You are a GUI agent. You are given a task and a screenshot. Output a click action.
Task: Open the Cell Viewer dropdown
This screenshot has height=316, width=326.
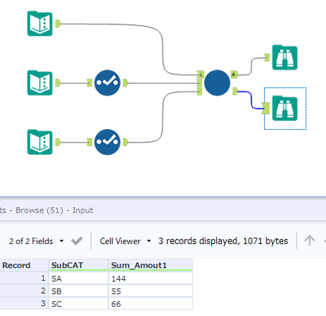pos(126,241)
